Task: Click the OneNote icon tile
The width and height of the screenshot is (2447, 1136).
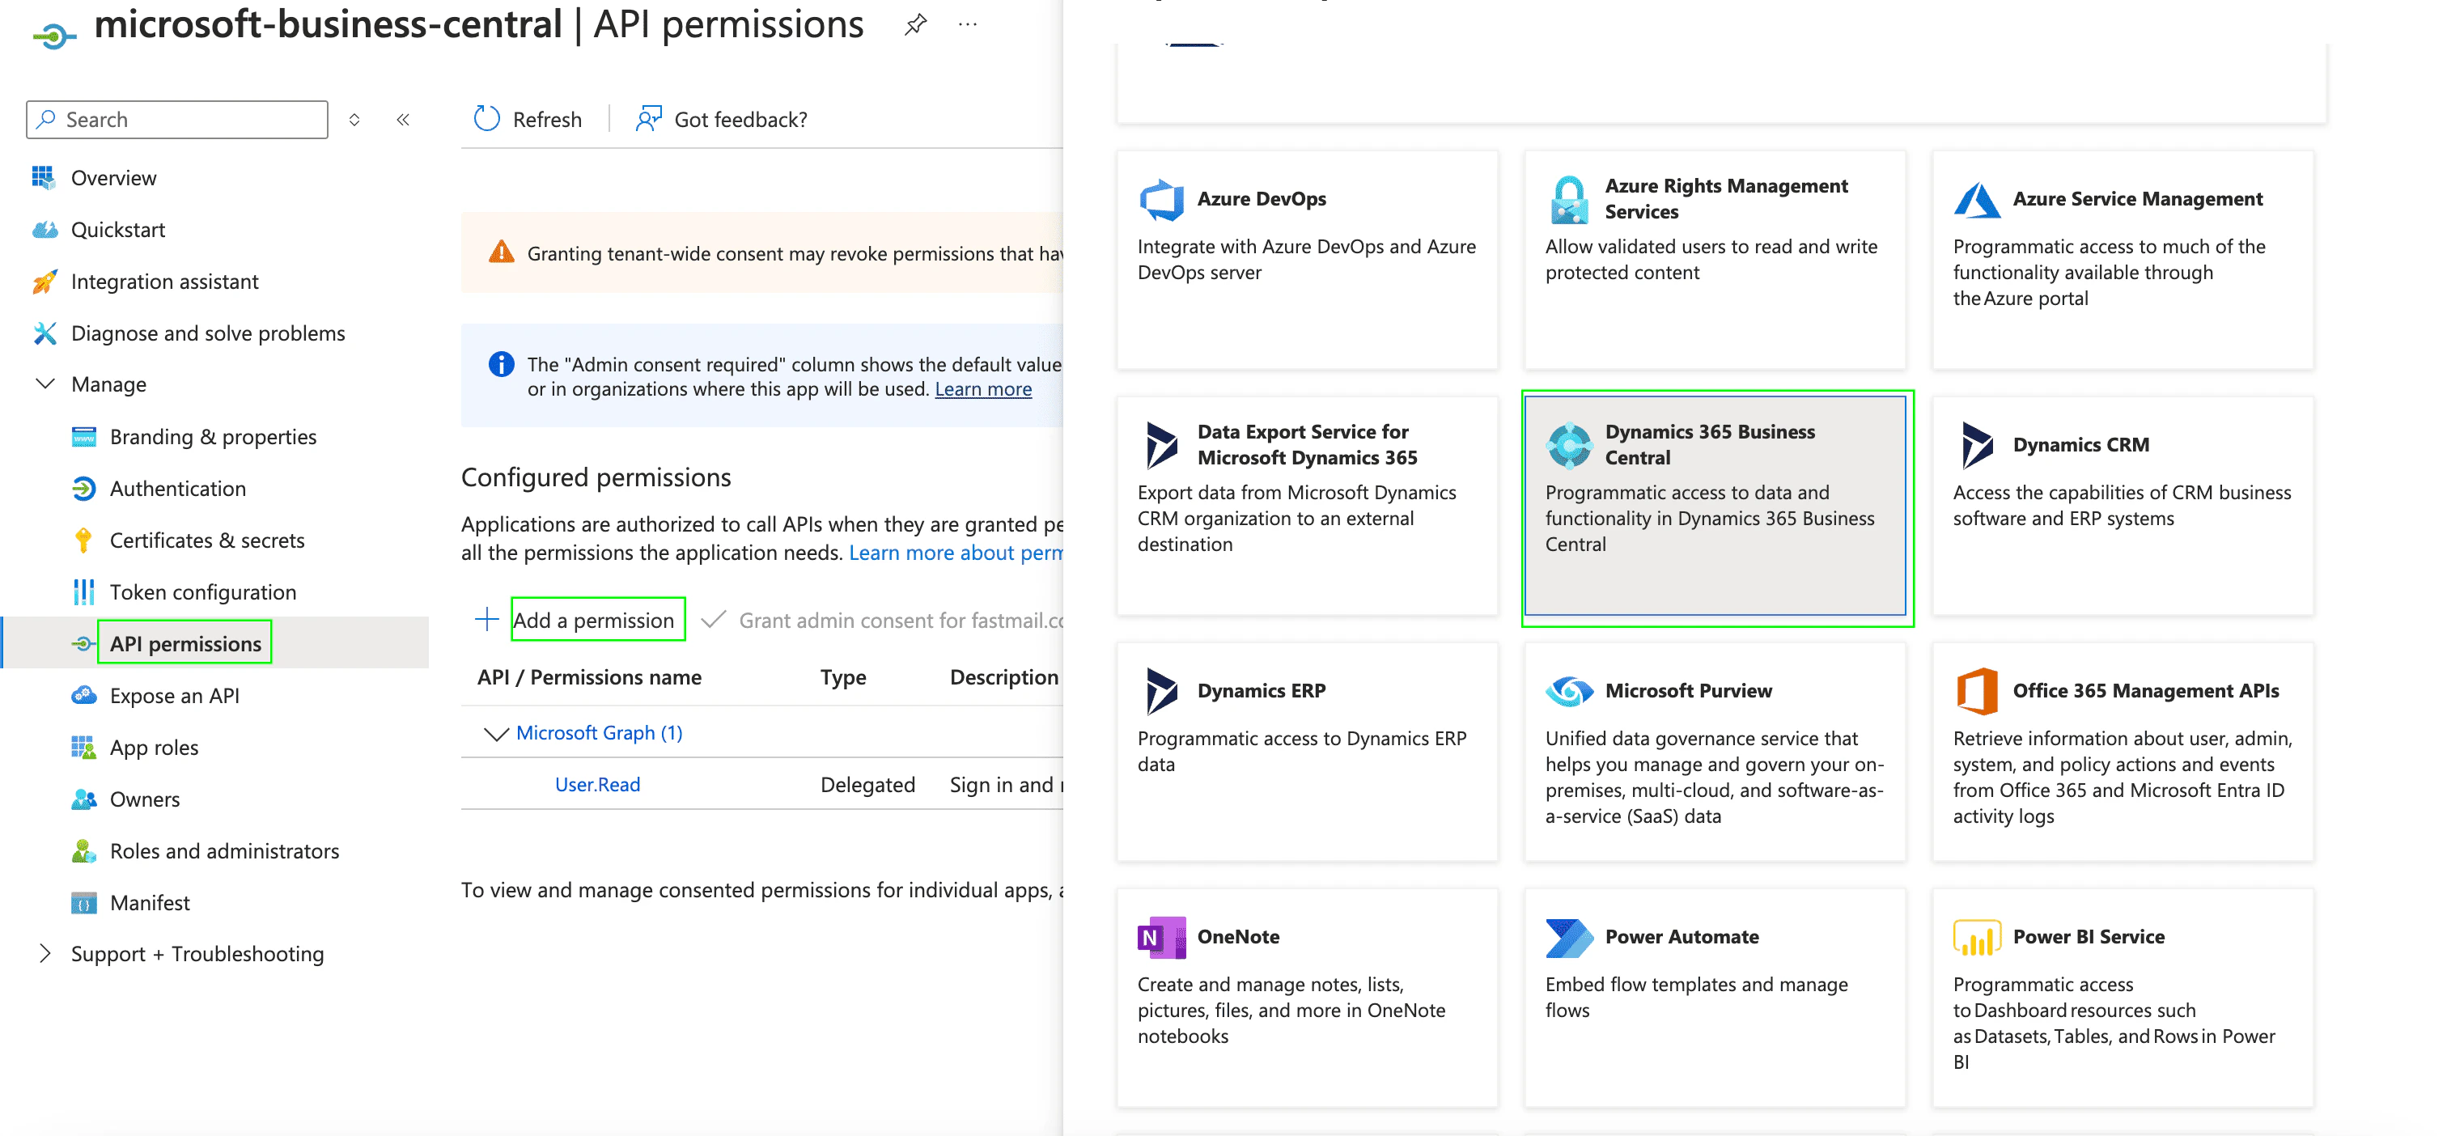Action: pos(1161,936)
